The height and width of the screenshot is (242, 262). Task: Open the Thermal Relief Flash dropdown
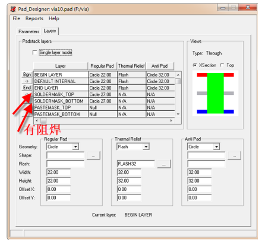146,147
